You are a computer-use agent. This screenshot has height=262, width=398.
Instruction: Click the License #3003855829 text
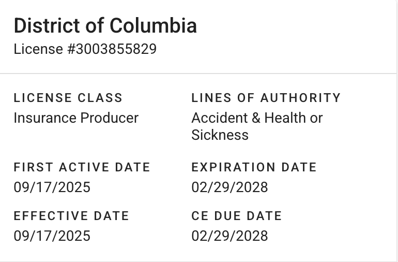85,50
